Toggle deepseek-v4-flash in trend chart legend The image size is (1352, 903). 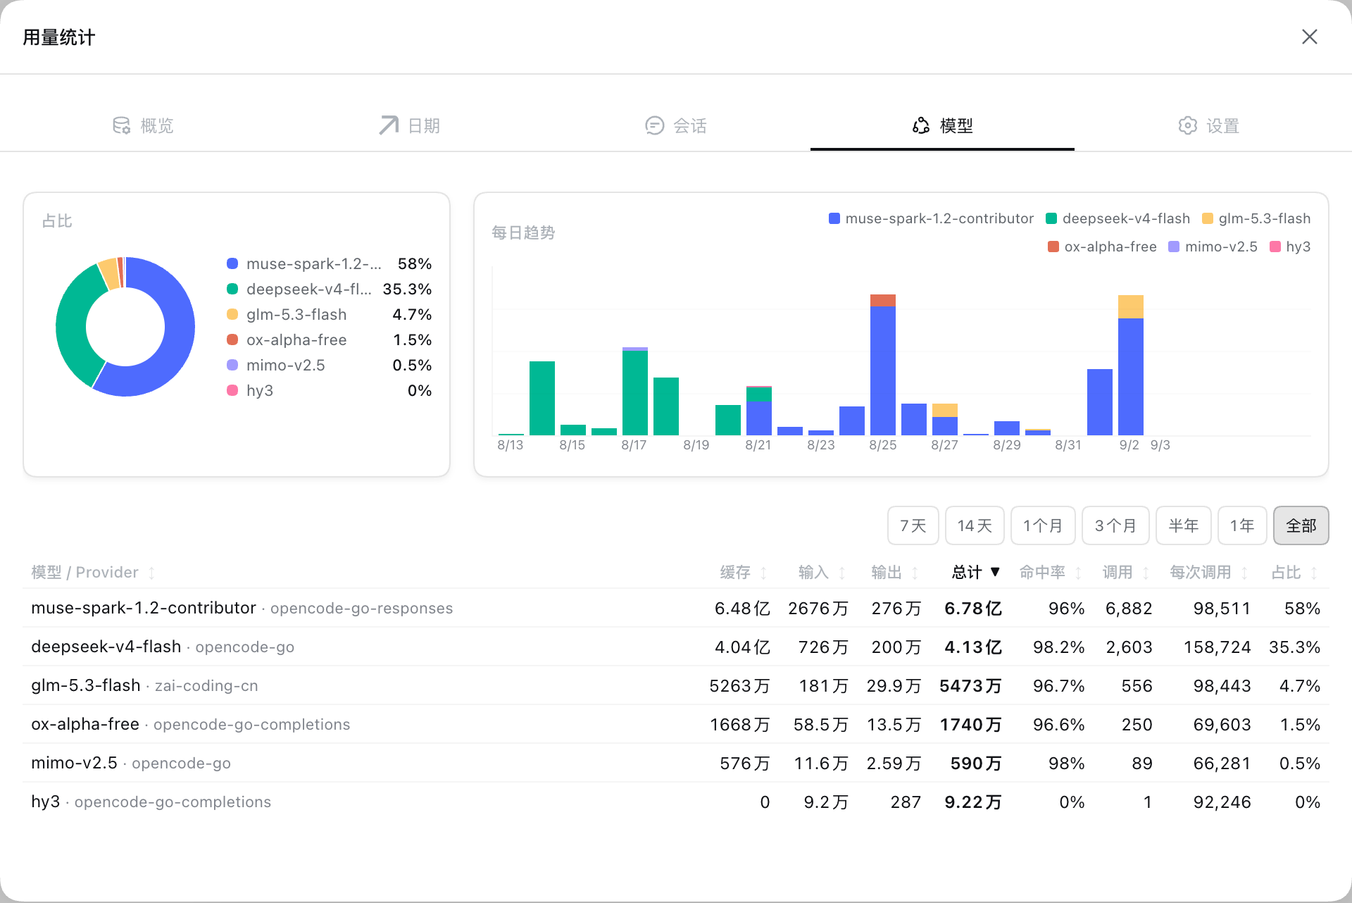point(1118,218)
